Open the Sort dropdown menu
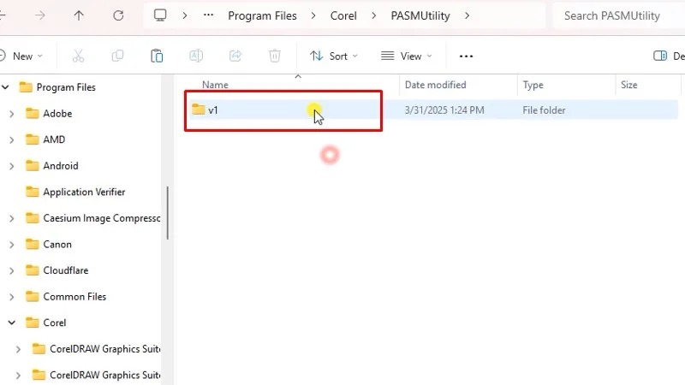 333,56
